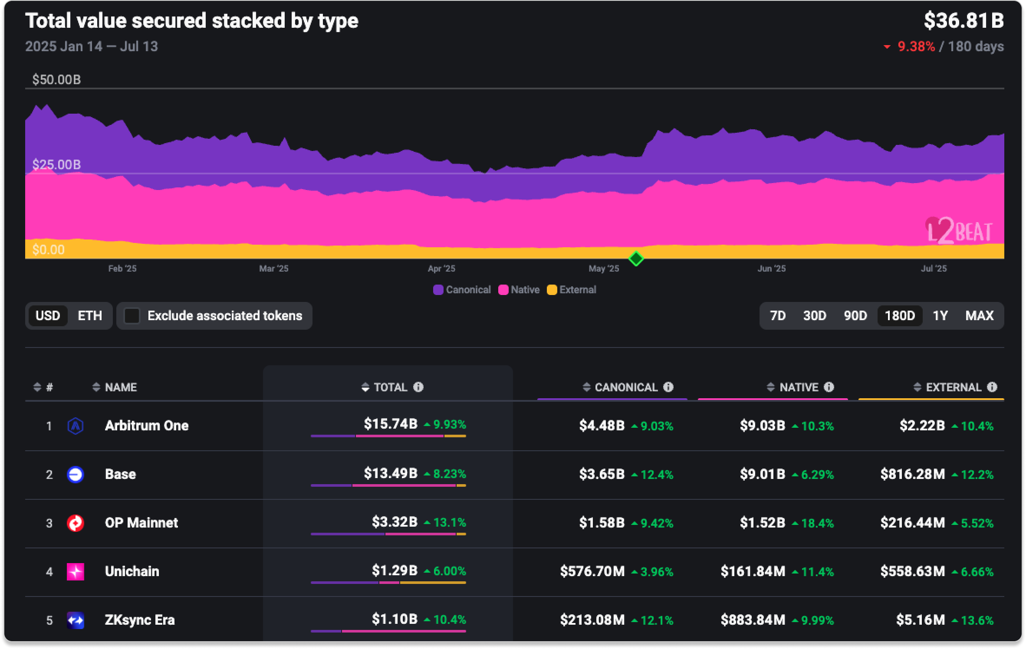Switch currency display to ETH

(90, 316)
